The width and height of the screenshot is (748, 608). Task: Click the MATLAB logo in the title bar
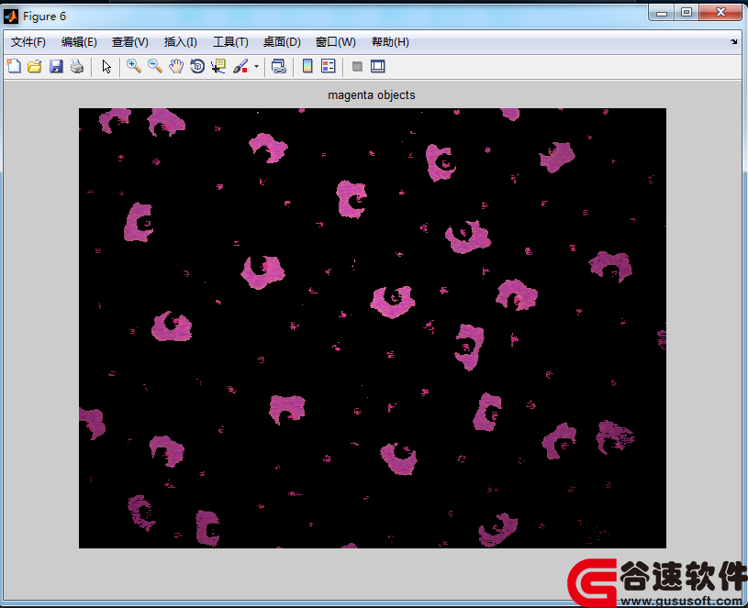pos(11,17)
